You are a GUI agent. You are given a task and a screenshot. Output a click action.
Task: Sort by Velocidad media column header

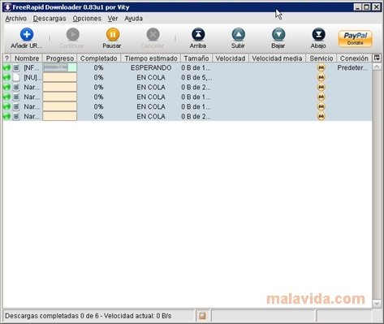[277, 58]
